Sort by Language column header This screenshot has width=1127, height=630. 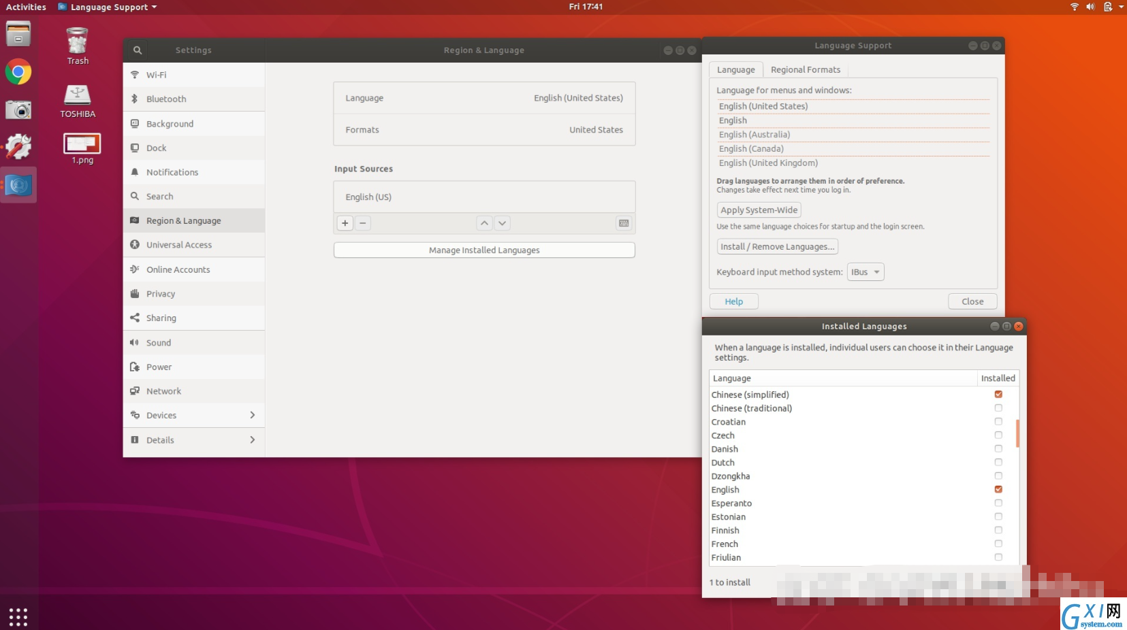pyautogui.click(x=843, y=378)
